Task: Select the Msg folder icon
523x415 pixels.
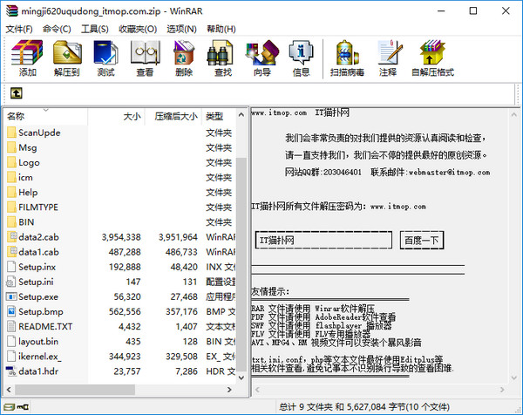Action: [11, 147]
